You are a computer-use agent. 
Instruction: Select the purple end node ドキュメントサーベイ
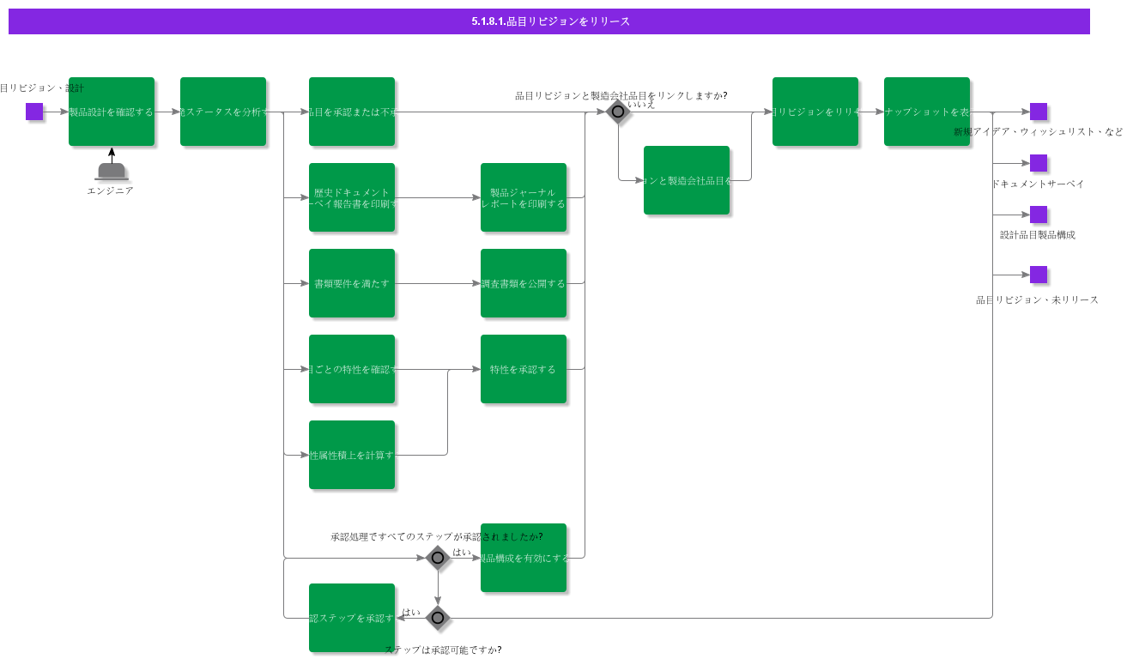click(1039, 163)
